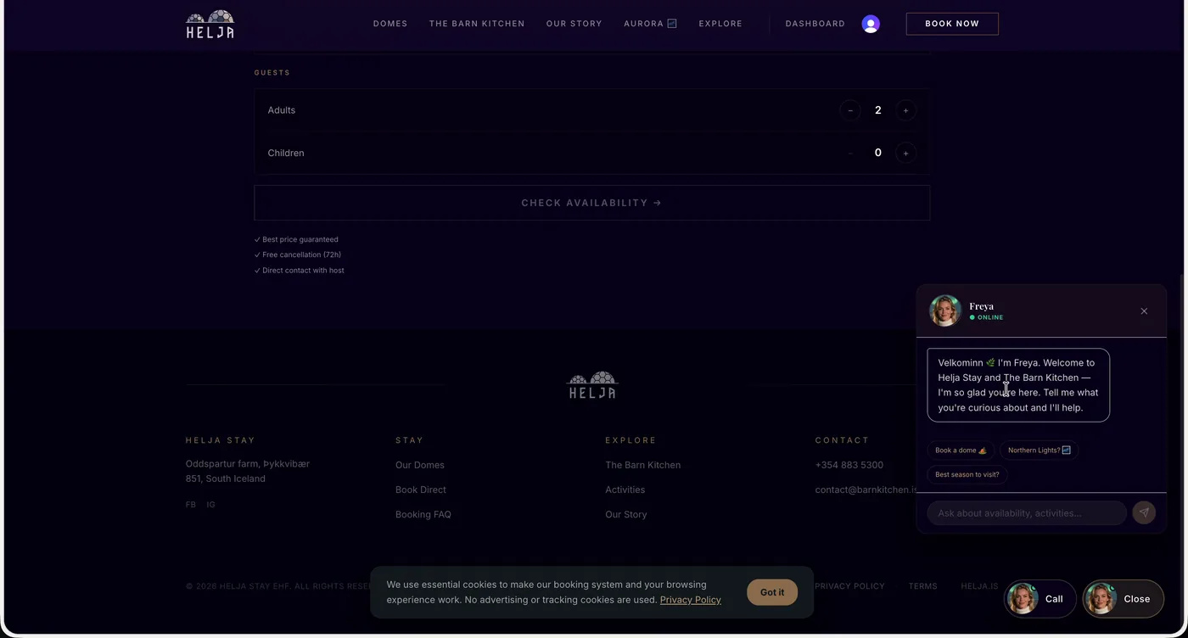Open the Aurora navigation item
The image size is (1188, 638).
pyautogui.click(x=650, y=24)
